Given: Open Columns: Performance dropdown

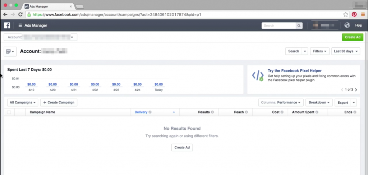Looking at the screenshot, I should coord(281,102).
